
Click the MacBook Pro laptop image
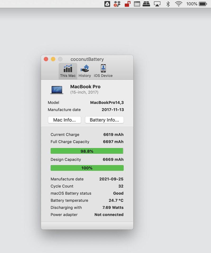click(x=57, y=90)
